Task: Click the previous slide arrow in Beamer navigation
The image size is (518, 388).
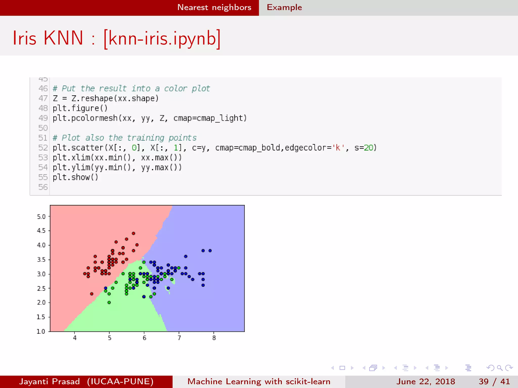Action: coord(333,368)
